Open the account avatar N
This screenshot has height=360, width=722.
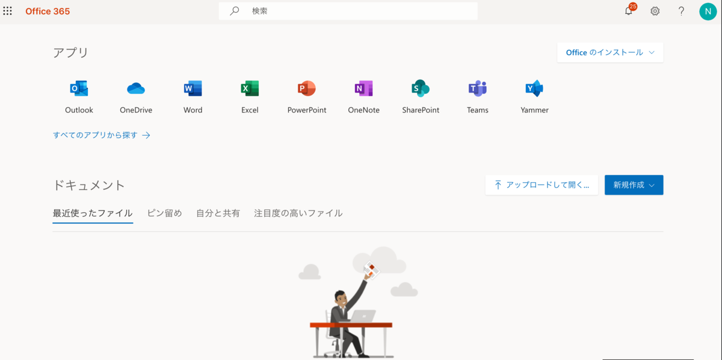point(708,11)
